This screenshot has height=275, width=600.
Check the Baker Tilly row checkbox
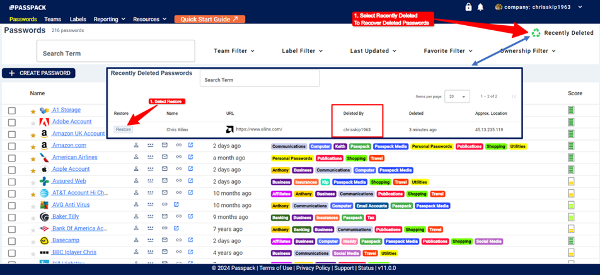pos(12,217)
